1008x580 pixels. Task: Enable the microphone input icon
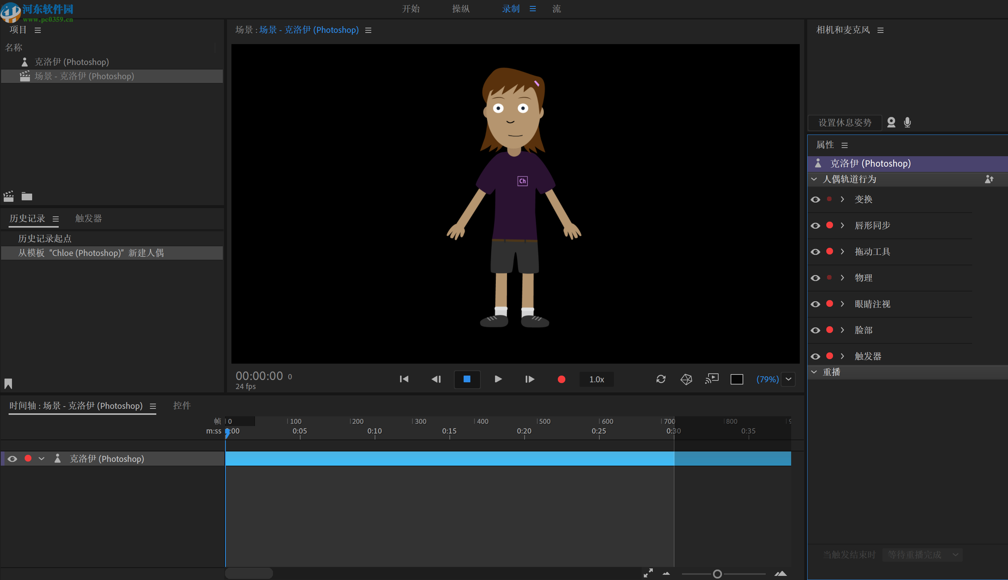click(x=907, y=122)
